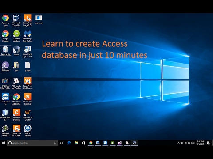The height and width of the screenshot is (159, 213).
Task: Launch Microsoft Edge from the taskbar
Action: (x=69, y=143)
